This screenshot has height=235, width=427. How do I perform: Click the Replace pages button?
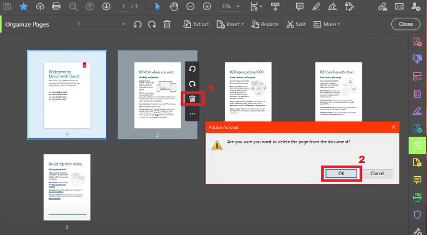pos(265,24)
